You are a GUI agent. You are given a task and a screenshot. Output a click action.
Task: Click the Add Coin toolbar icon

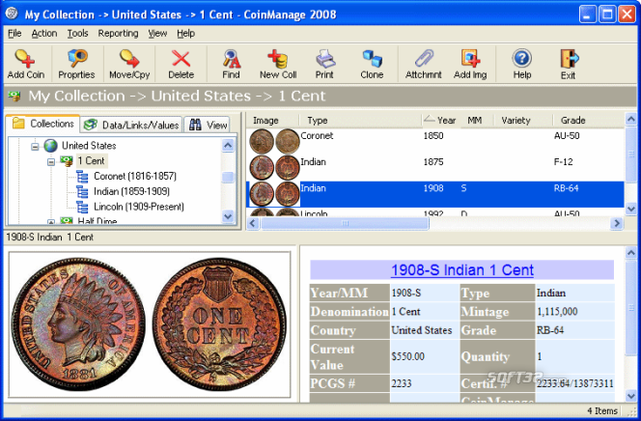coord(25,59)
